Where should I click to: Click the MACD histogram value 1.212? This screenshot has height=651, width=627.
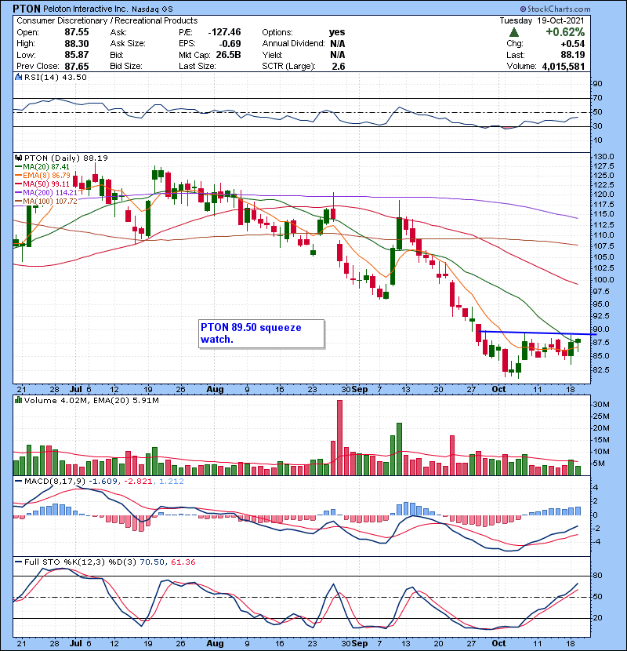click(172, 482)
